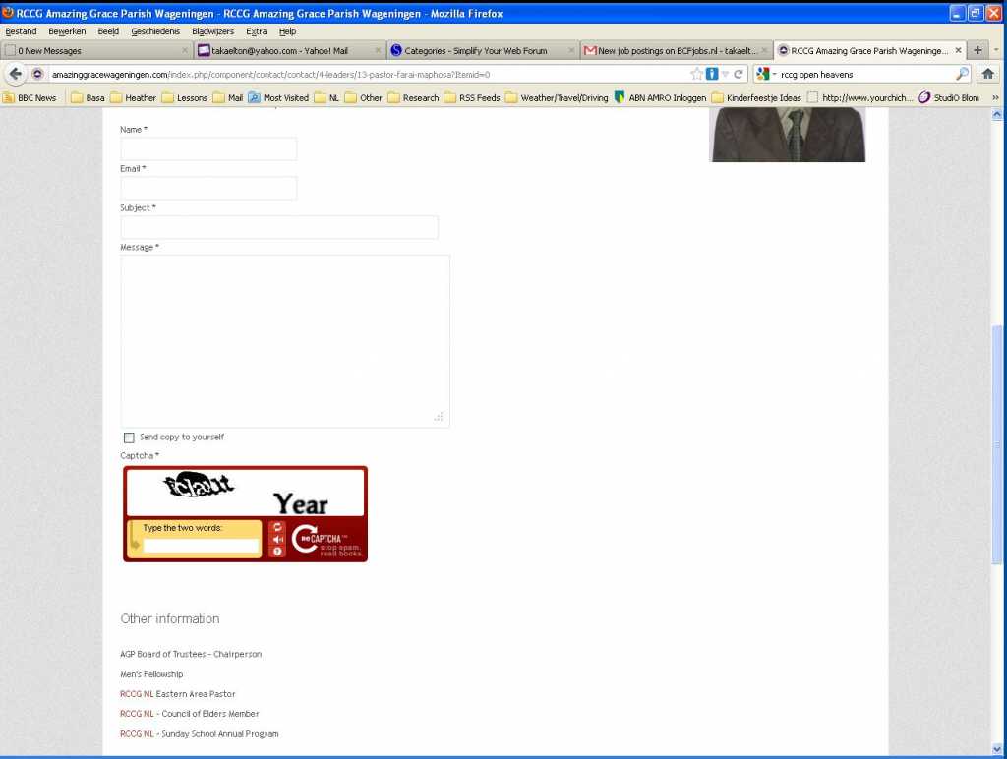Image resolution: width=1007 pixels, height=759 pixels.
Task: Expand the address bar history dropdown arrow
Action: pyautogui.click(x=726, y=74)
